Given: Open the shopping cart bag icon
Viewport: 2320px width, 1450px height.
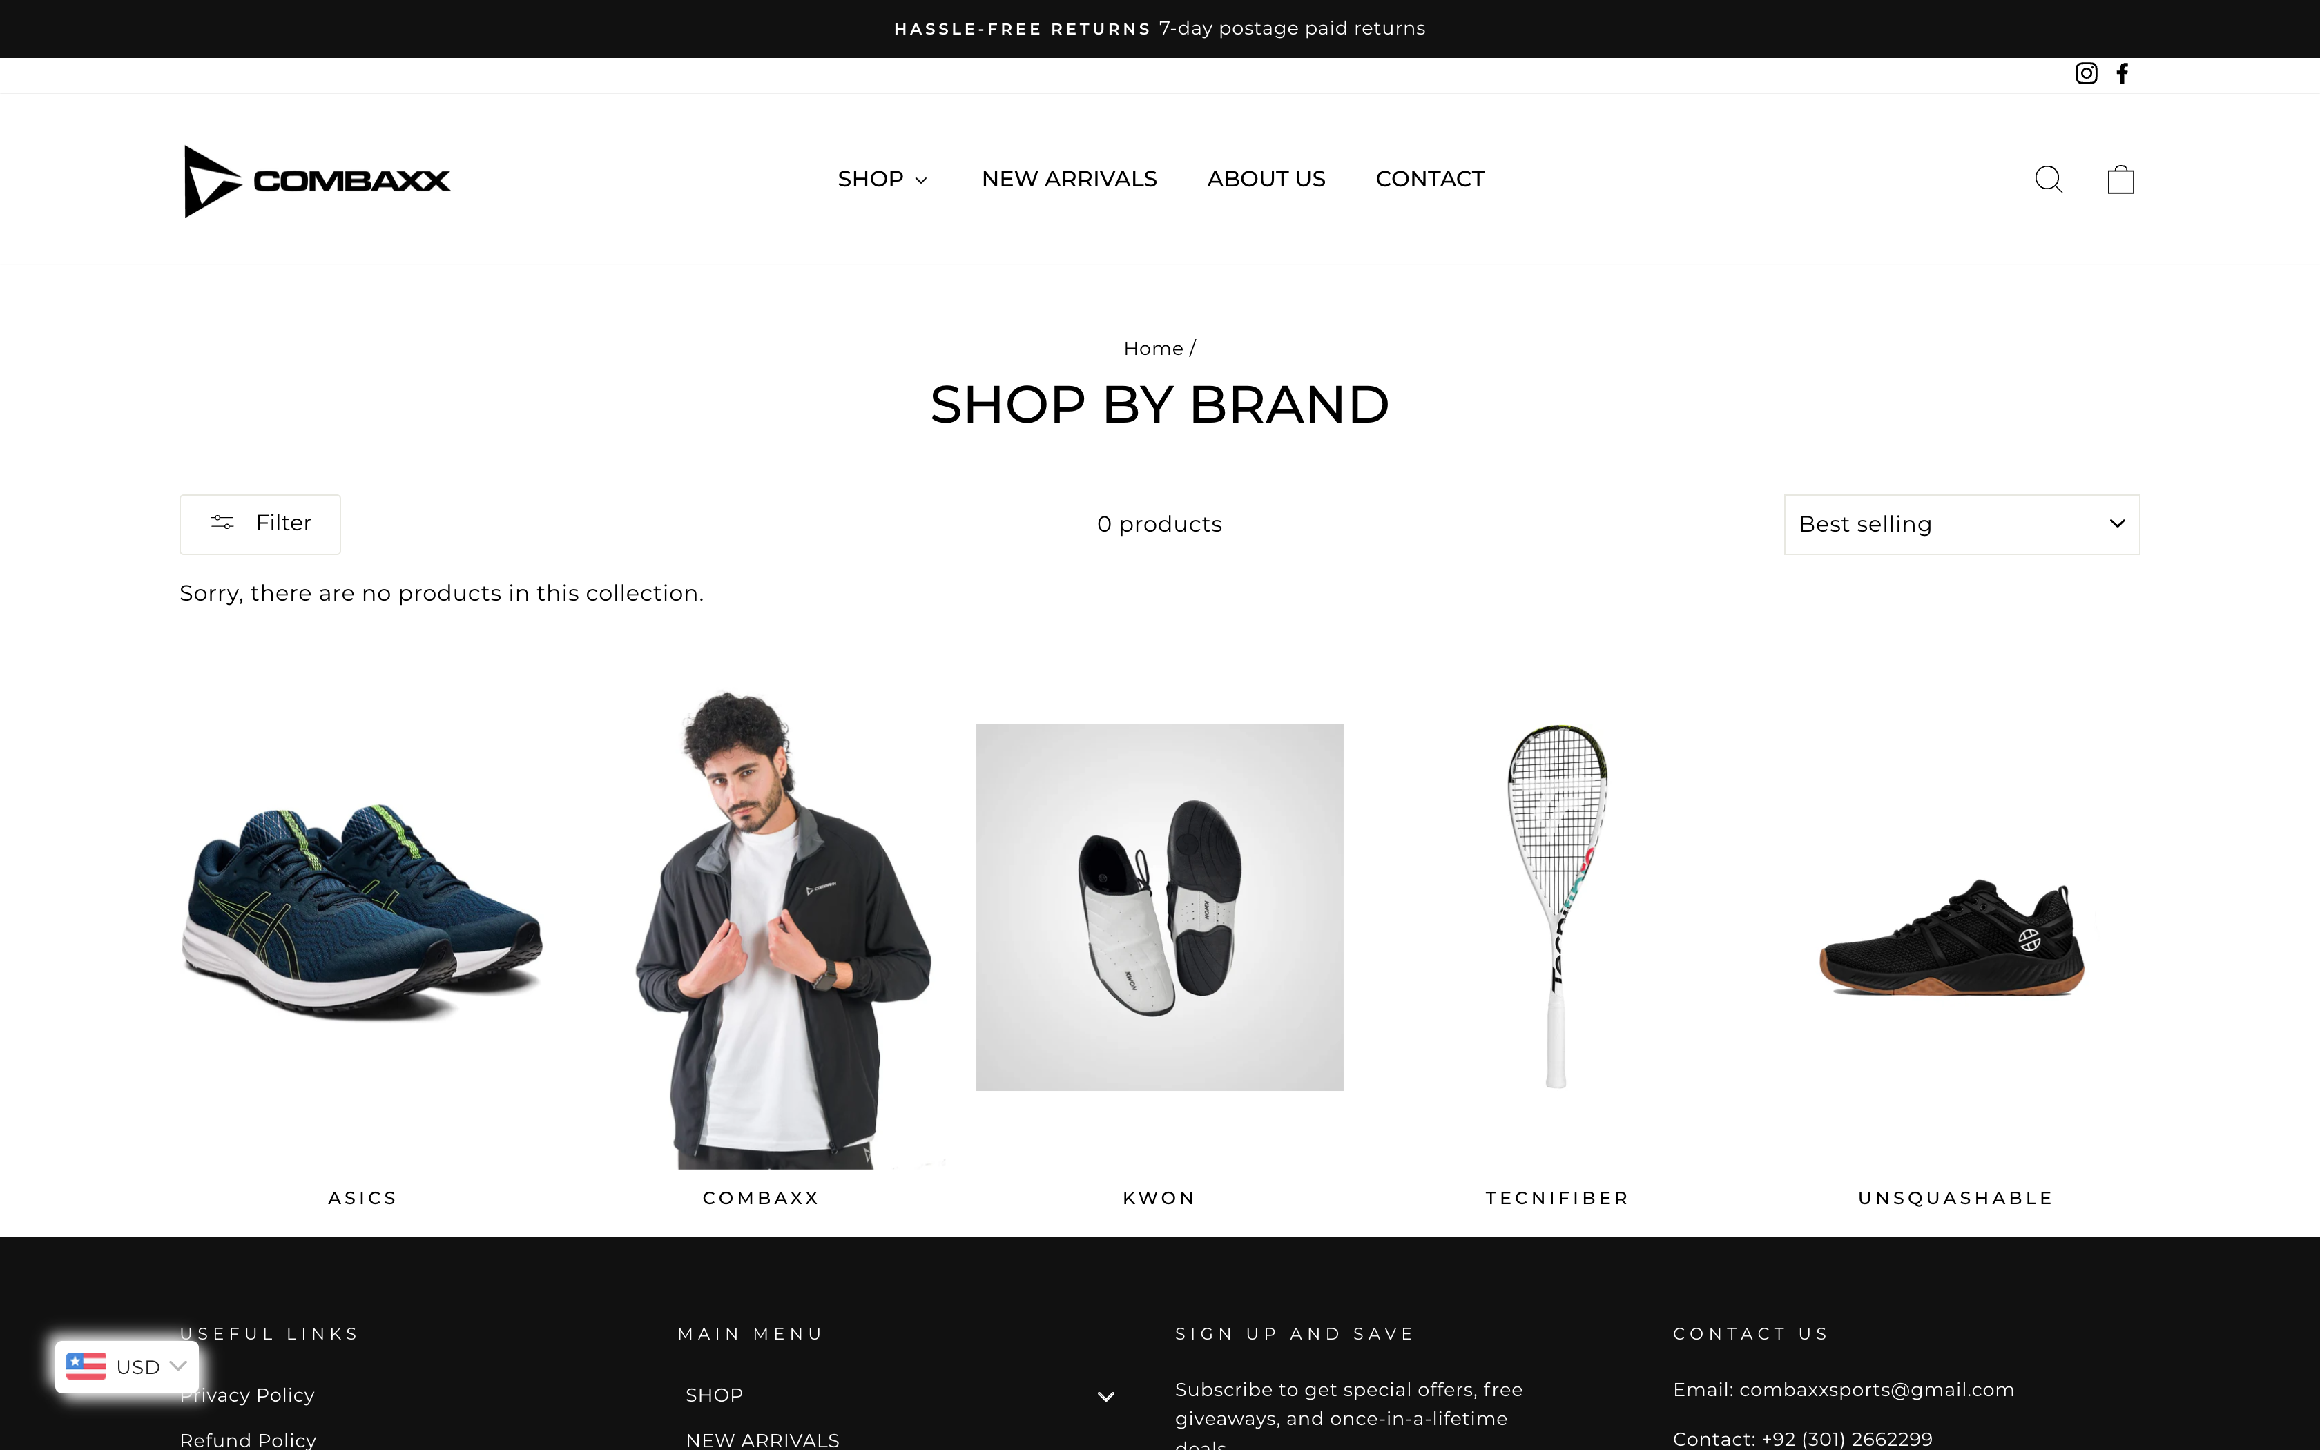Looking at the screenshot, I should [2120, 180].
